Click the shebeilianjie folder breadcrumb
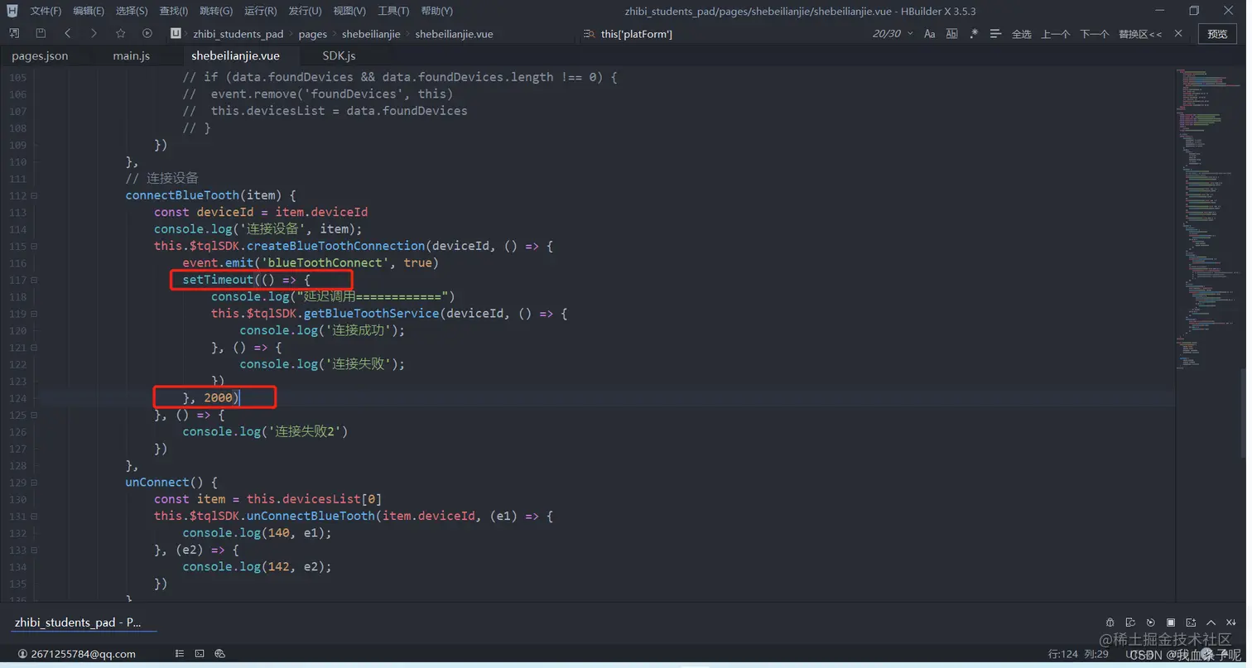This screenshot has width=1252, height=668. click(371, 34)
